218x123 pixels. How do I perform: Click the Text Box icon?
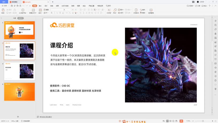coord(109,10)
